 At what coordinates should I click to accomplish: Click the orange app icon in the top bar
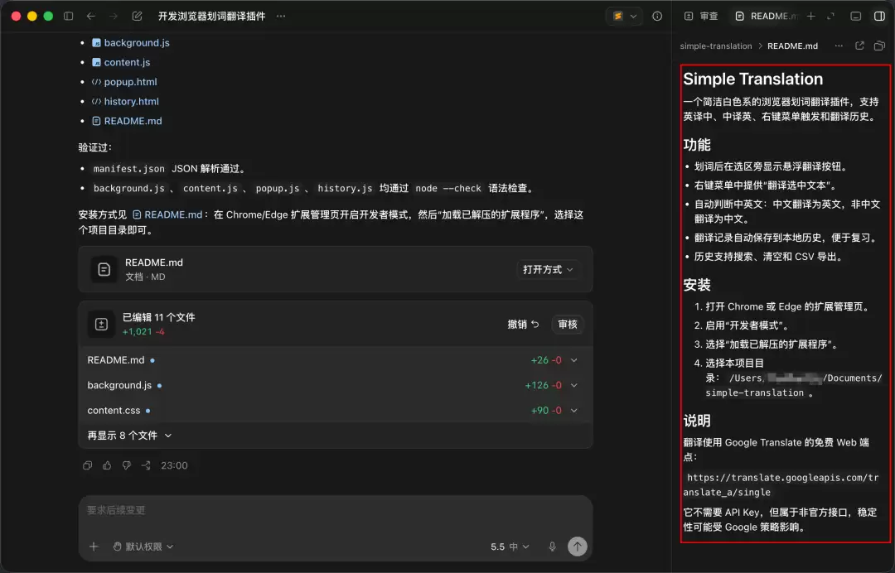pyautogui.click(x=617, y=16)
